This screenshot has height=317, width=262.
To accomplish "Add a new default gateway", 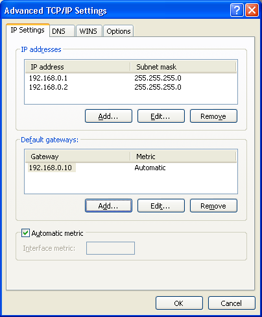I will click(108, 206).
